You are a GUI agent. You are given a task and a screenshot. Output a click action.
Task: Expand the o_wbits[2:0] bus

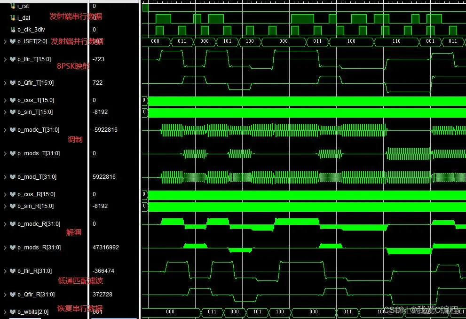tap(5, 312)
